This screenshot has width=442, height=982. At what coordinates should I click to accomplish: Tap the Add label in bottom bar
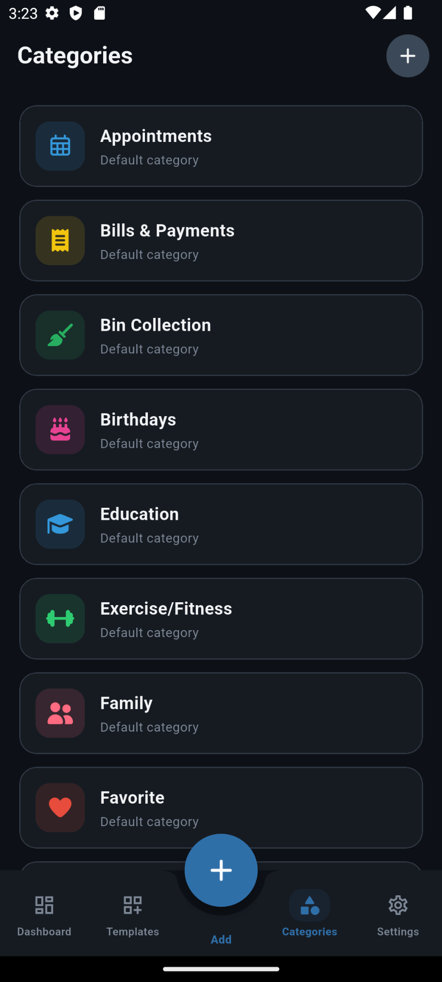click(221, 939)
